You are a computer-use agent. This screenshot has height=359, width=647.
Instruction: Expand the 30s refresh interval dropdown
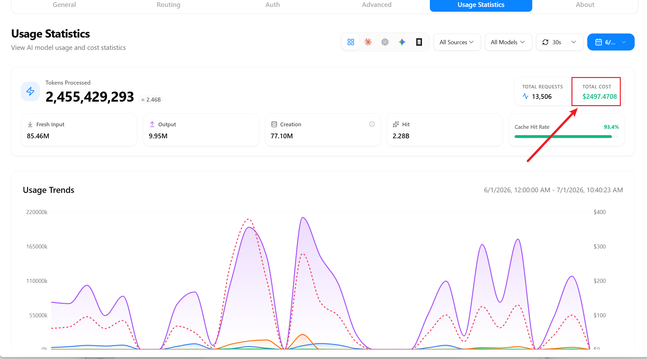[559, 42]
